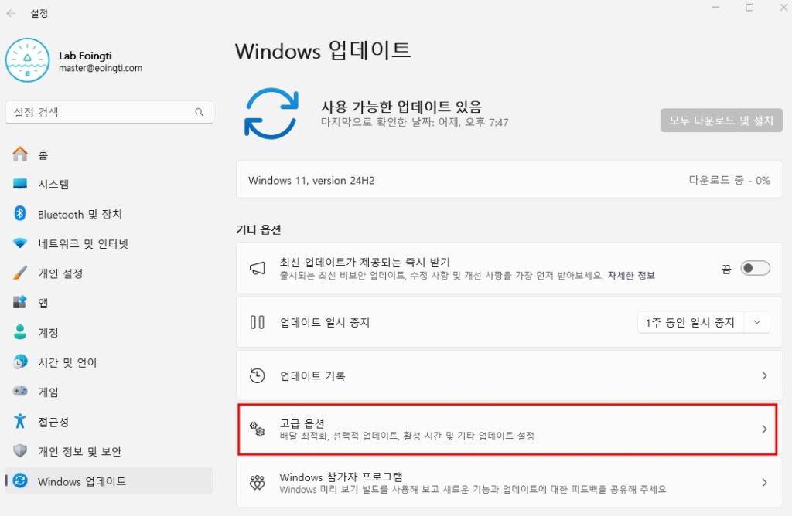Viewport: 792px width, 516px height.
Task: Click 기타 옵션 section heading
Action: click(258, 229)
